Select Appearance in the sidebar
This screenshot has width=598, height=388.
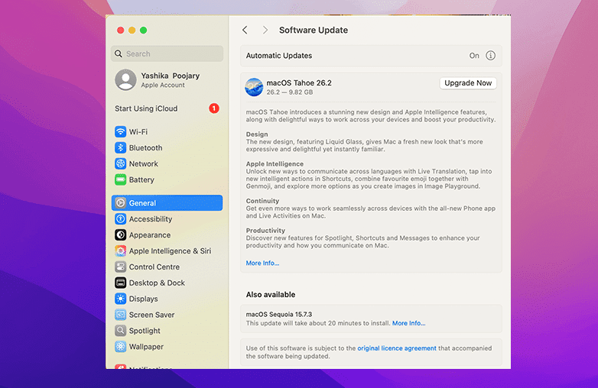click(167, 235)
